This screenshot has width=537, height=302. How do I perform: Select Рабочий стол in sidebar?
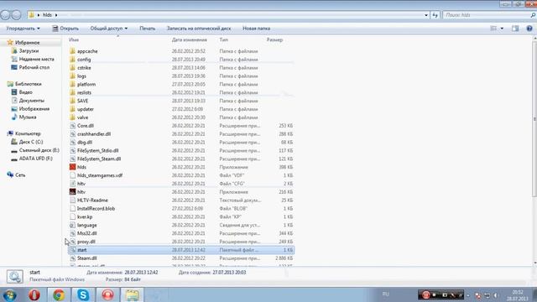click(x=34, y=67)
